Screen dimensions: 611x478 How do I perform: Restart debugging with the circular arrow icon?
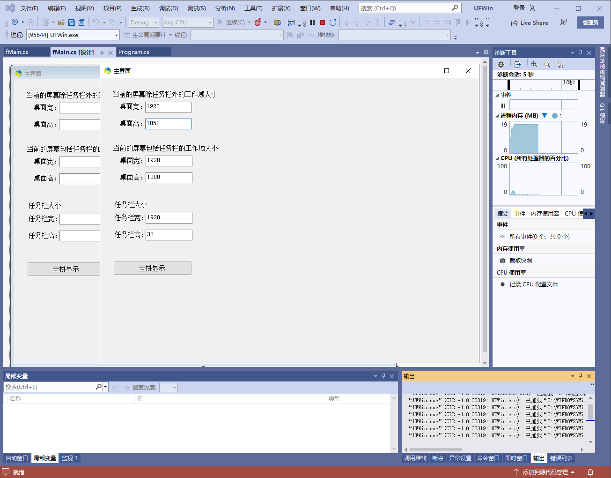coord(333,22)
